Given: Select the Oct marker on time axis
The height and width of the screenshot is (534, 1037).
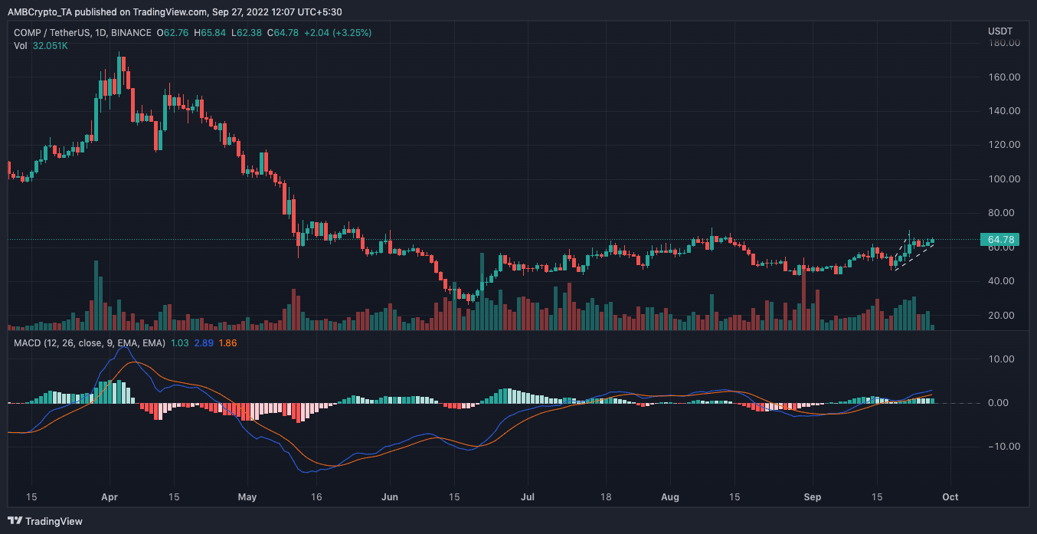Looking at the screenshot, I should (949, 497).
